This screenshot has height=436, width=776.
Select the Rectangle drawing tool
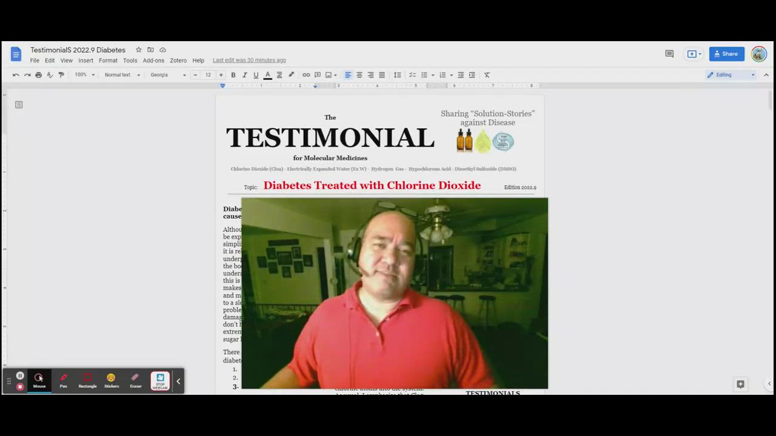(x=87, y=380)
